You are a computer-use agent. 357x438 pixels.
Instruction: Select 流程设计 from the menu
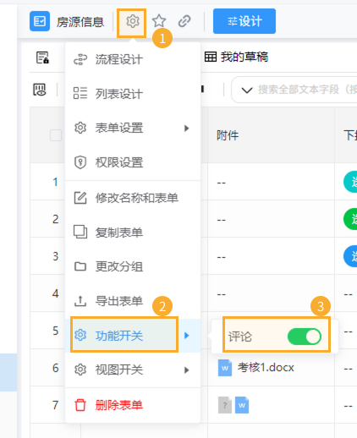point(133,59)
